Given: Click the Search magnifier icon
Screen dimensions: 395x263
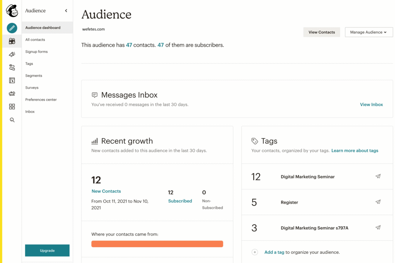Looking at the screenshot, I should [x=12, y=120].
